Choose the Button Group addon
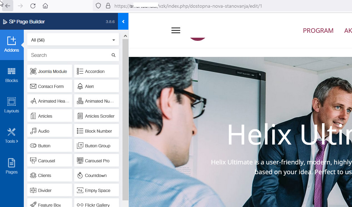Image resolution: width=352 pixels, height=207 pixels. click(97, 146)
